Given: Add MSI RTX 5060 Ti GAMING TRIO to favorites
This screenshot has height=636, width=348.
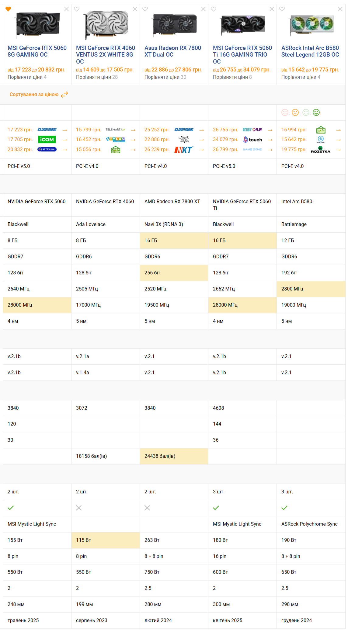Looking at the screenshot, I should (x=214, y=9).
